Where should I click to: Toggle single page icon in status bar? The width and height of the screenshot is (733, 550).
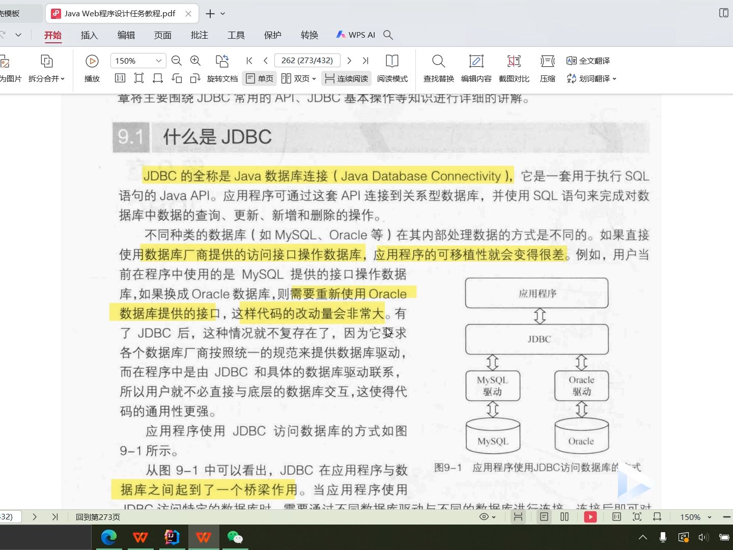(x=544, y=517)
